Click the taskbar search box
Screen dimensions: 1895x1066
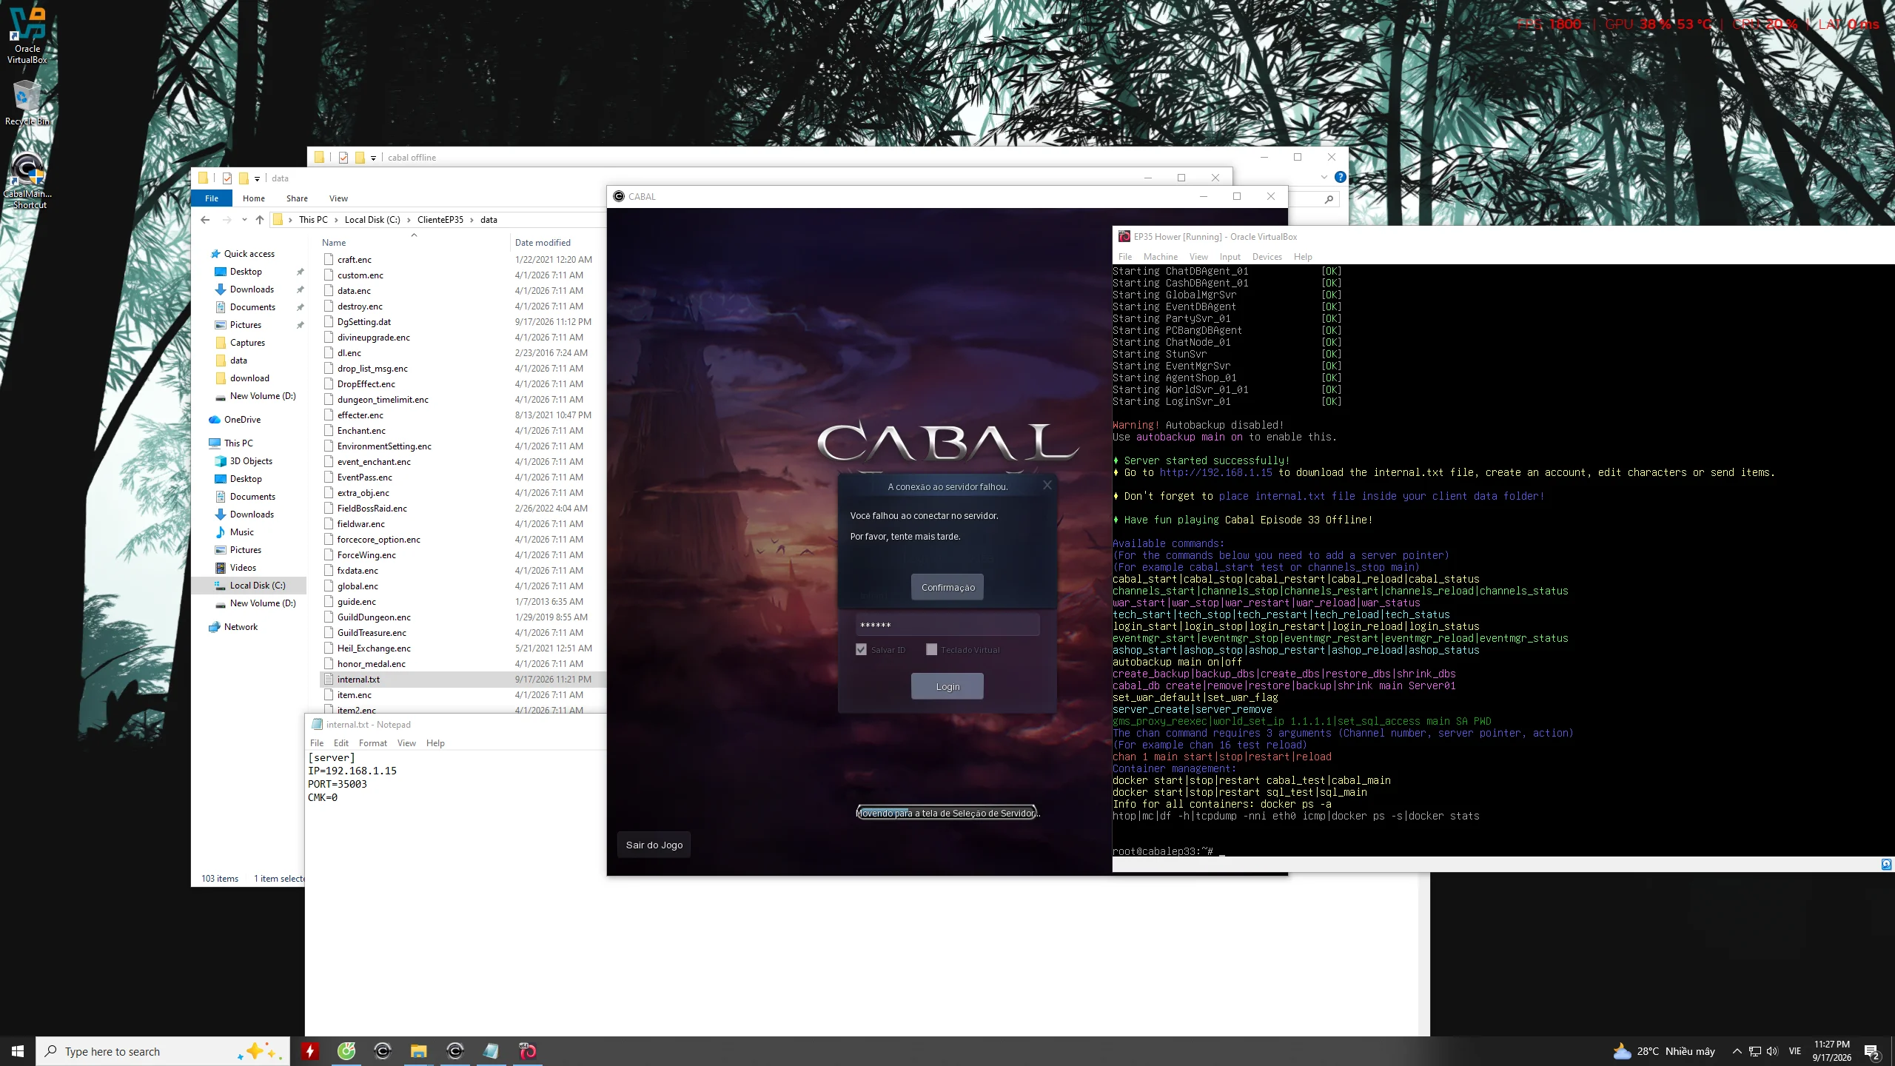click(163, 1051)
